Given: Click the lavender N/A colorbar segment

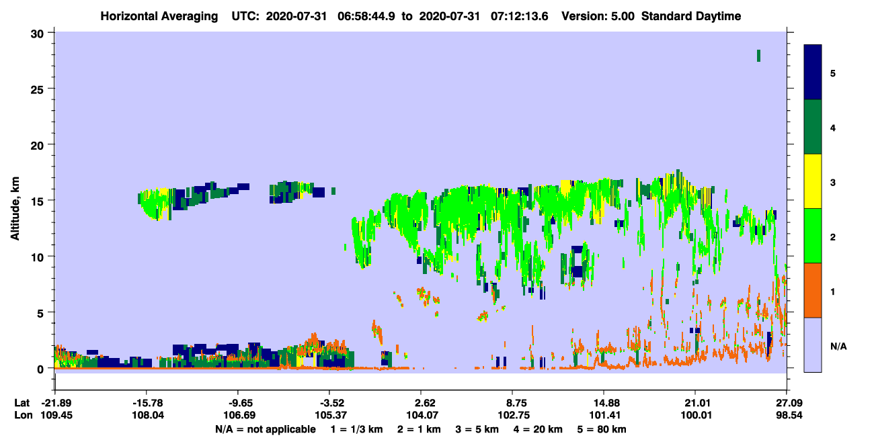Looking at the screenshot, I should click(x=813, y=345).
